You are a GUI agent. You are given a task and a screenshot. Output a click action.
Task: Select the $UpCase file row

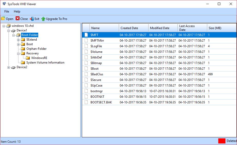tap(159, 85)
